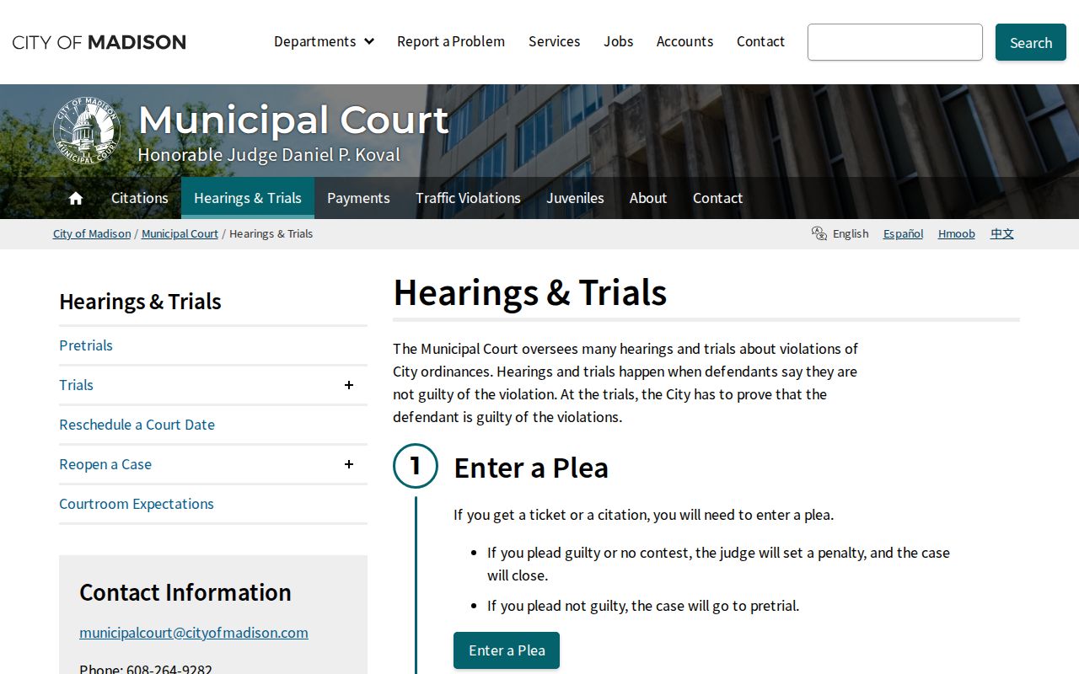
Task: Follow the Municipal Court breadcrumb link
Action: 180,233
